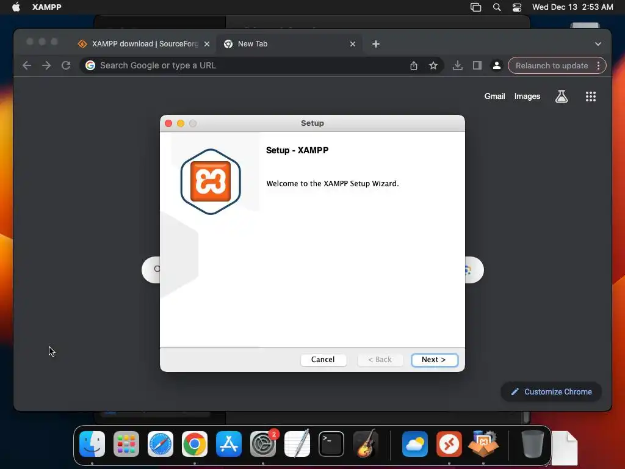Open Gmail link on New Tab page
The image size is (625, 469).
click(494, 96)
